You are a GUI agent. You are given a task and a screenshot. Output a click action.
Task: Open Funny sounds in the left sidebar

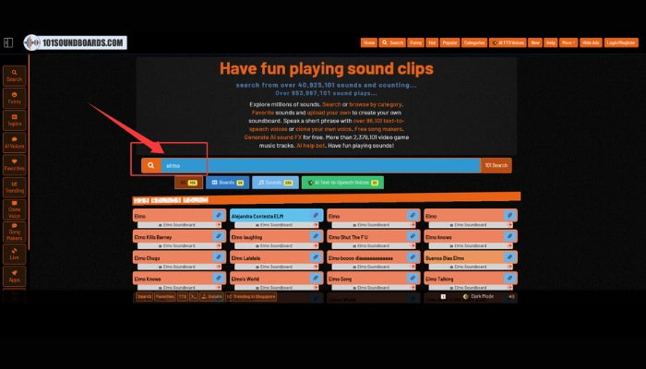tap(15, 98)
